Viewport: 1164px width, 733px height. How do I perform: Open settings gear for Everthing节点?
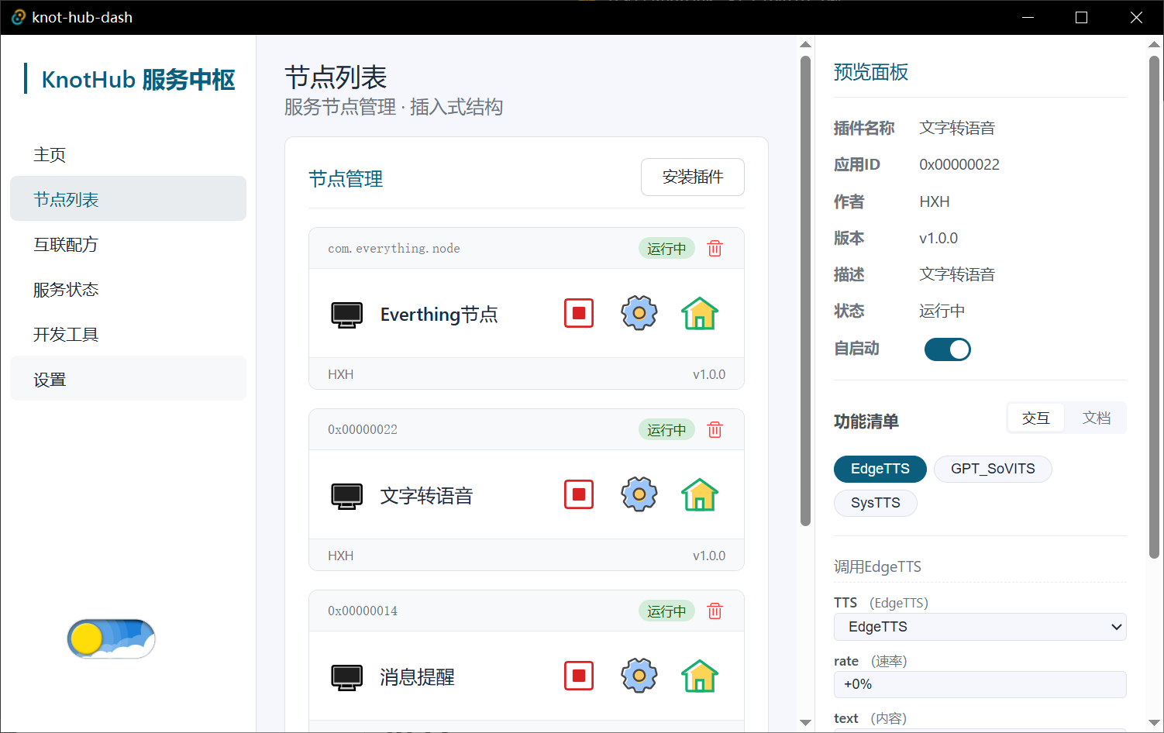pyautogui.click(x=639, y=313)
